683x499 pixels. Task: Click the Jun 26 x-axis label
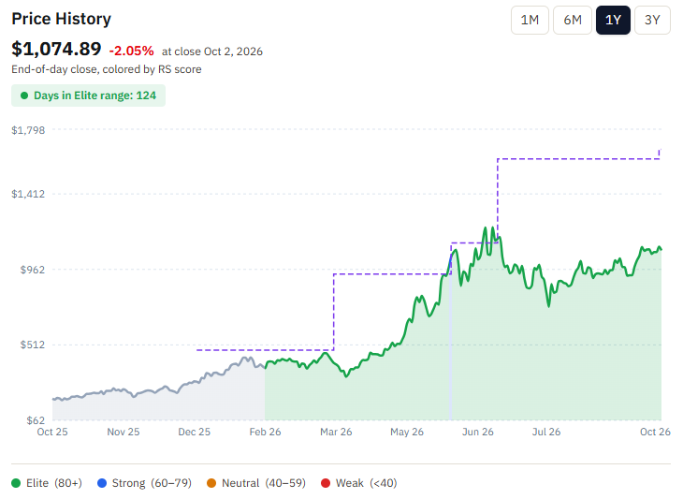478,432
